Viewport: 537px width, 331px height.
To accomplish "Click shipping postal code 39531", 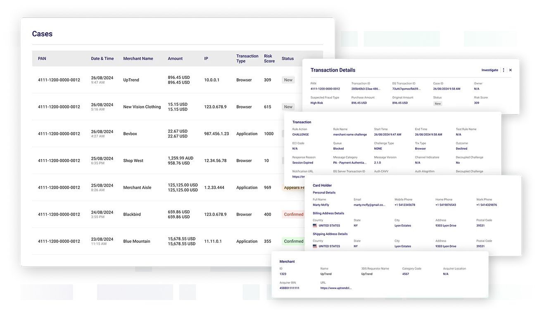I will pos(480,246).
